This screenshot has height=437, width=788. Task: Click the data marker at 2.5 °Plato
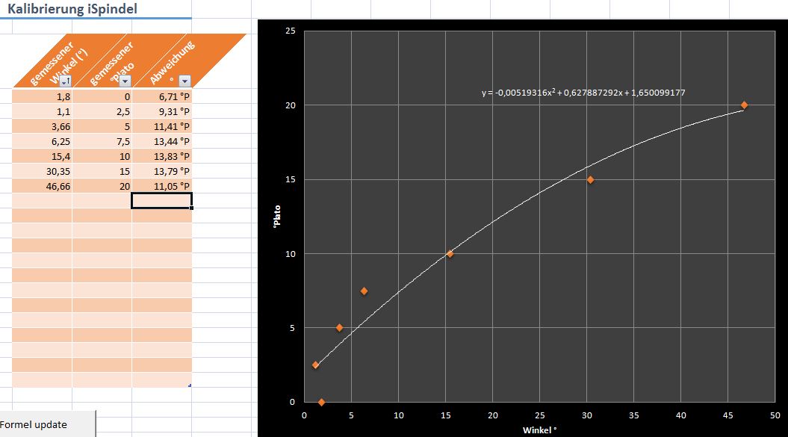coord(315,365)
